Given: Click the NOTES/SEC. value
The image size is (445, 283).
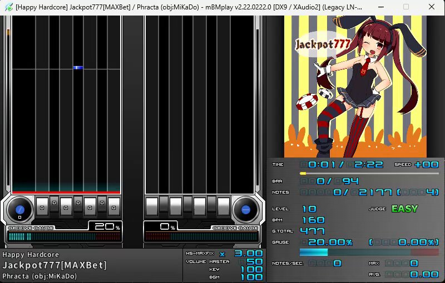Looking at the screenshot, I should click(325, 264).
